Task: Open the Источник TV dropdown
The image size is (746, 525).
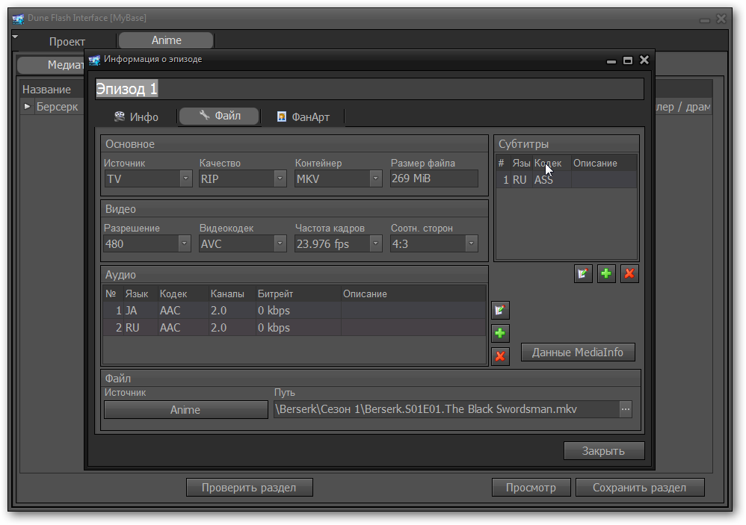Action: coord(185,179)
